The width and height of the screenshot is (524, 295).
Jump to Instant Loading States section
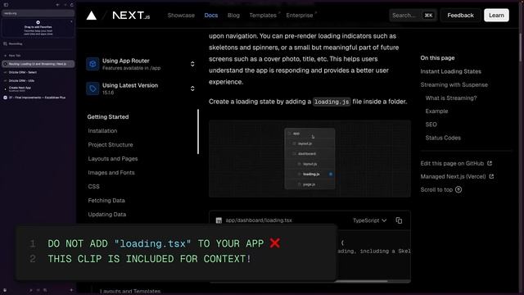[x=450, y=71]
